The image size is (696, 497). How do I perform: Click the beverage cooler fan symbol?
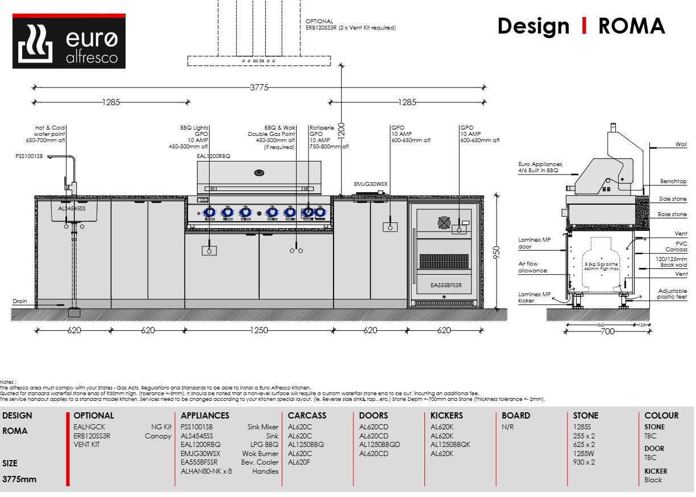(x=444, y=221)
